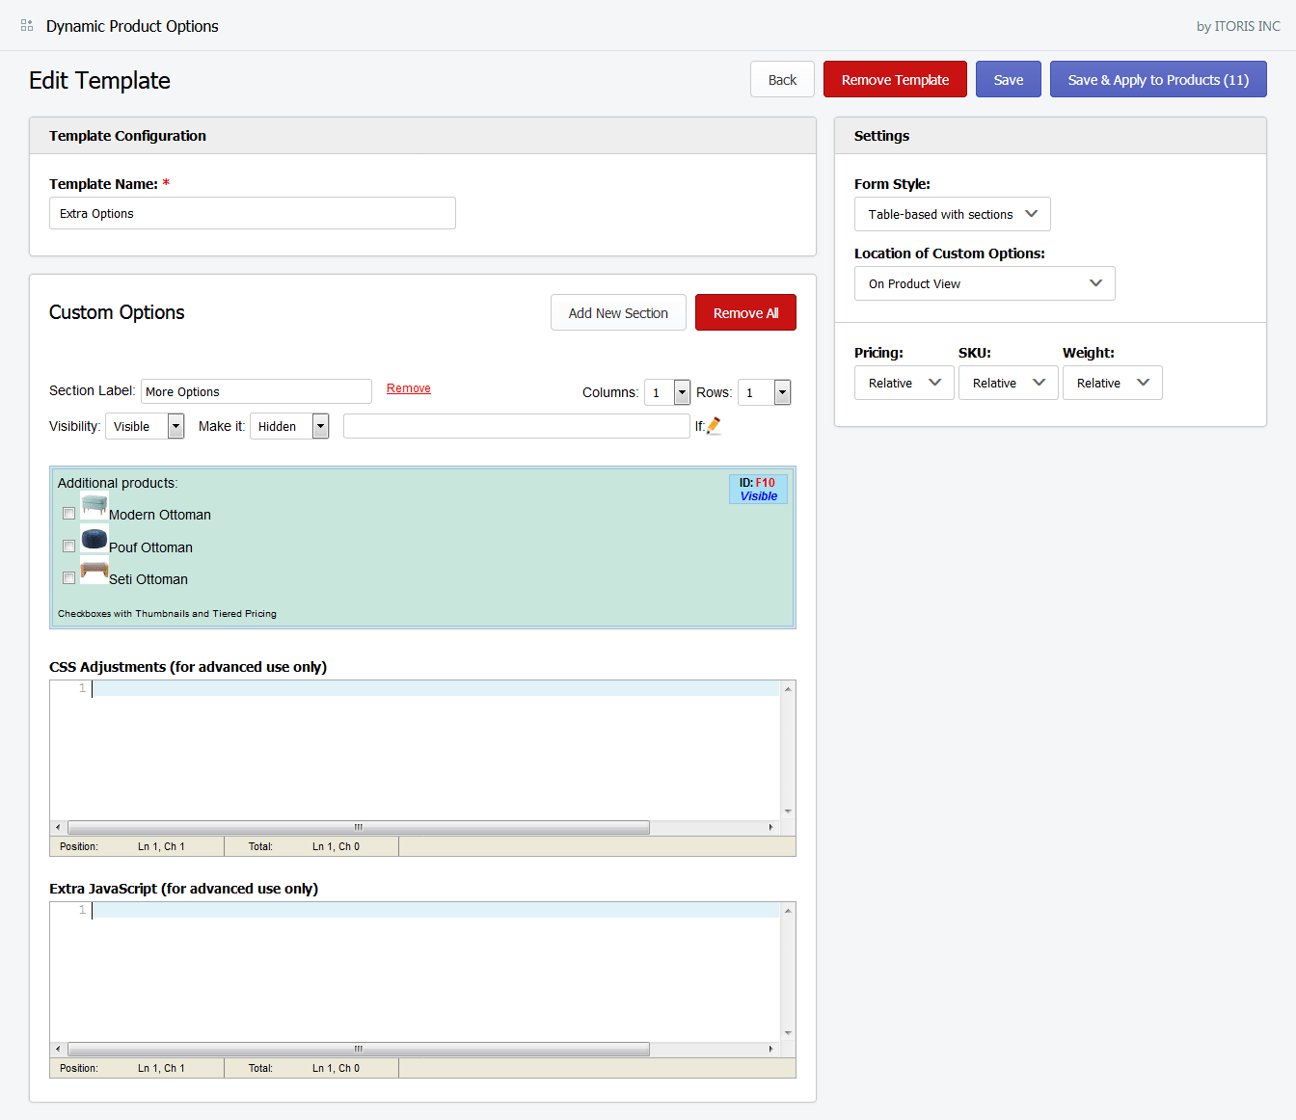Click the Custom Options heading
Image resolution: width=1296 pixels, height=1120 pixels.
coord(117,312)
